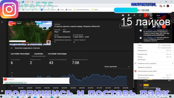Click the Minecraft game label
This screenshot has height=98, width=174.
coord(66,32)
